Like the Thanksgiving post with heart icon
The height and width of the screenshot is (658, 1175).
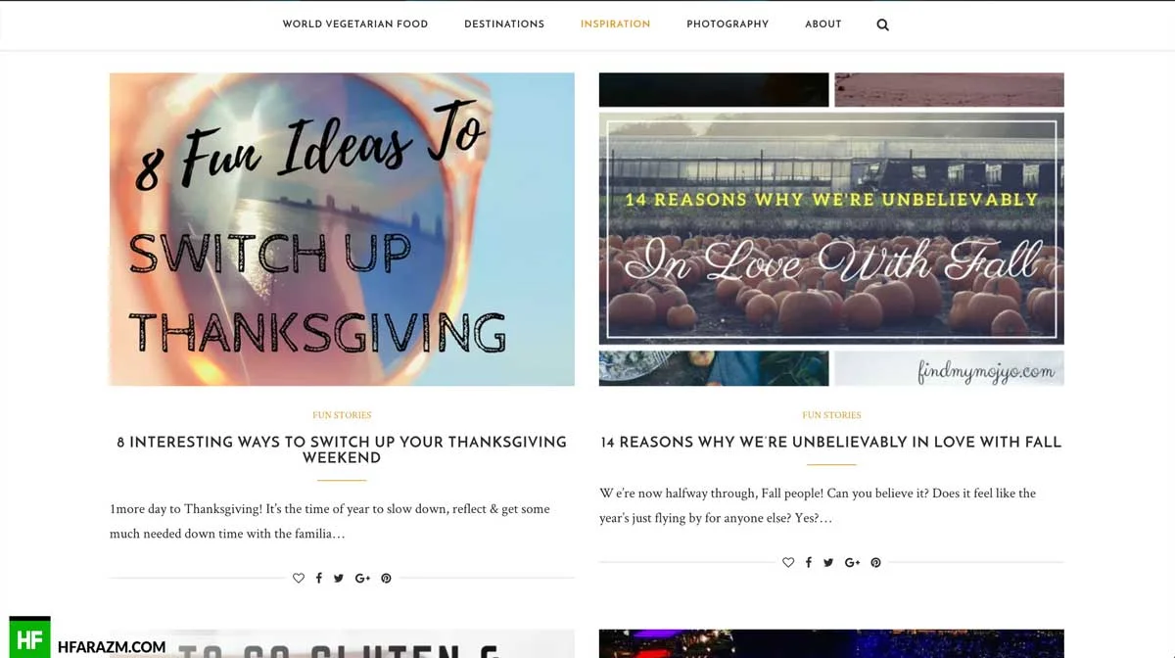[299, 579]
